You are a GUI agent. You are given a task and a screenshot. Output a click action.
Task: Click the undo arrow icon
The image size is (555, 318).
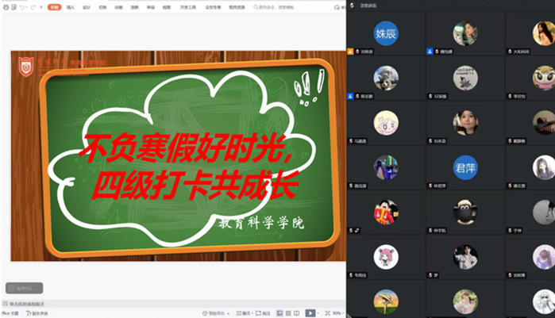[x=22, y=6]
